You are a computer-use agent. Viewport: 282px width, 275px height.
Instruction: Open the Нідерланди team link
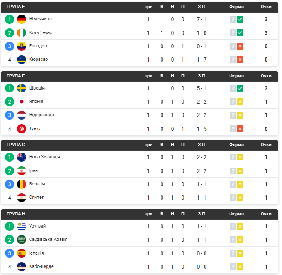[x=42, y=115]
